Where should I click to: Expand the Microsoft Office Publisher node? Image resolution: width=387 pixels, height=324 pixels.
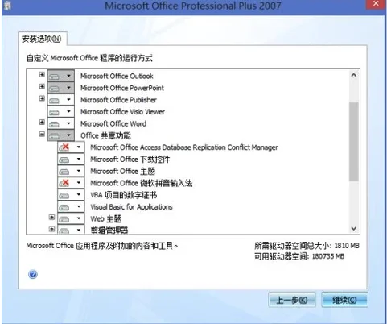pos(42,98)
